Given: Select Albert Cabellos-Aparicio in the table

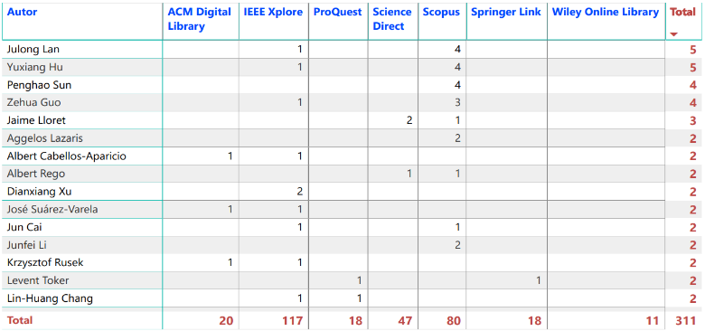Looking at the screenshot, I should (67, 156).
